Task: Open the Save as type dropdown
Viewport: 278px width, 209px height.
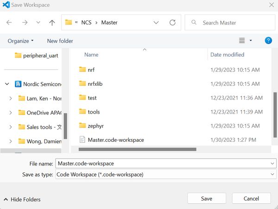Action: point(272,175)
